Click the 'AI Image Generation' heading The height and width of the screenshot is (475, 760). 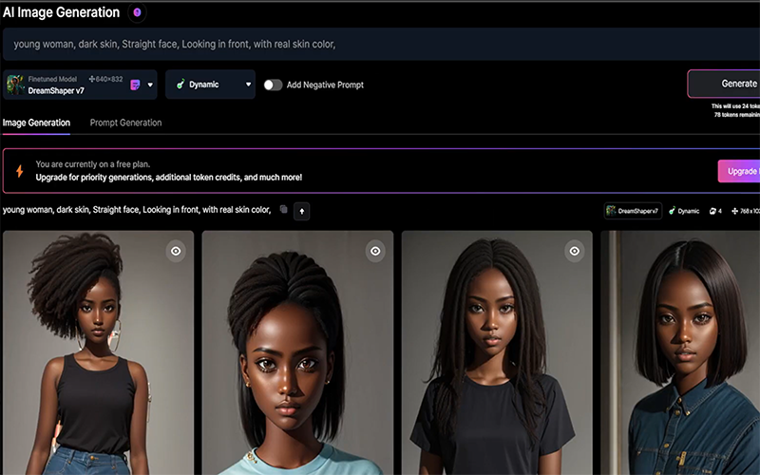coord(61,12)
